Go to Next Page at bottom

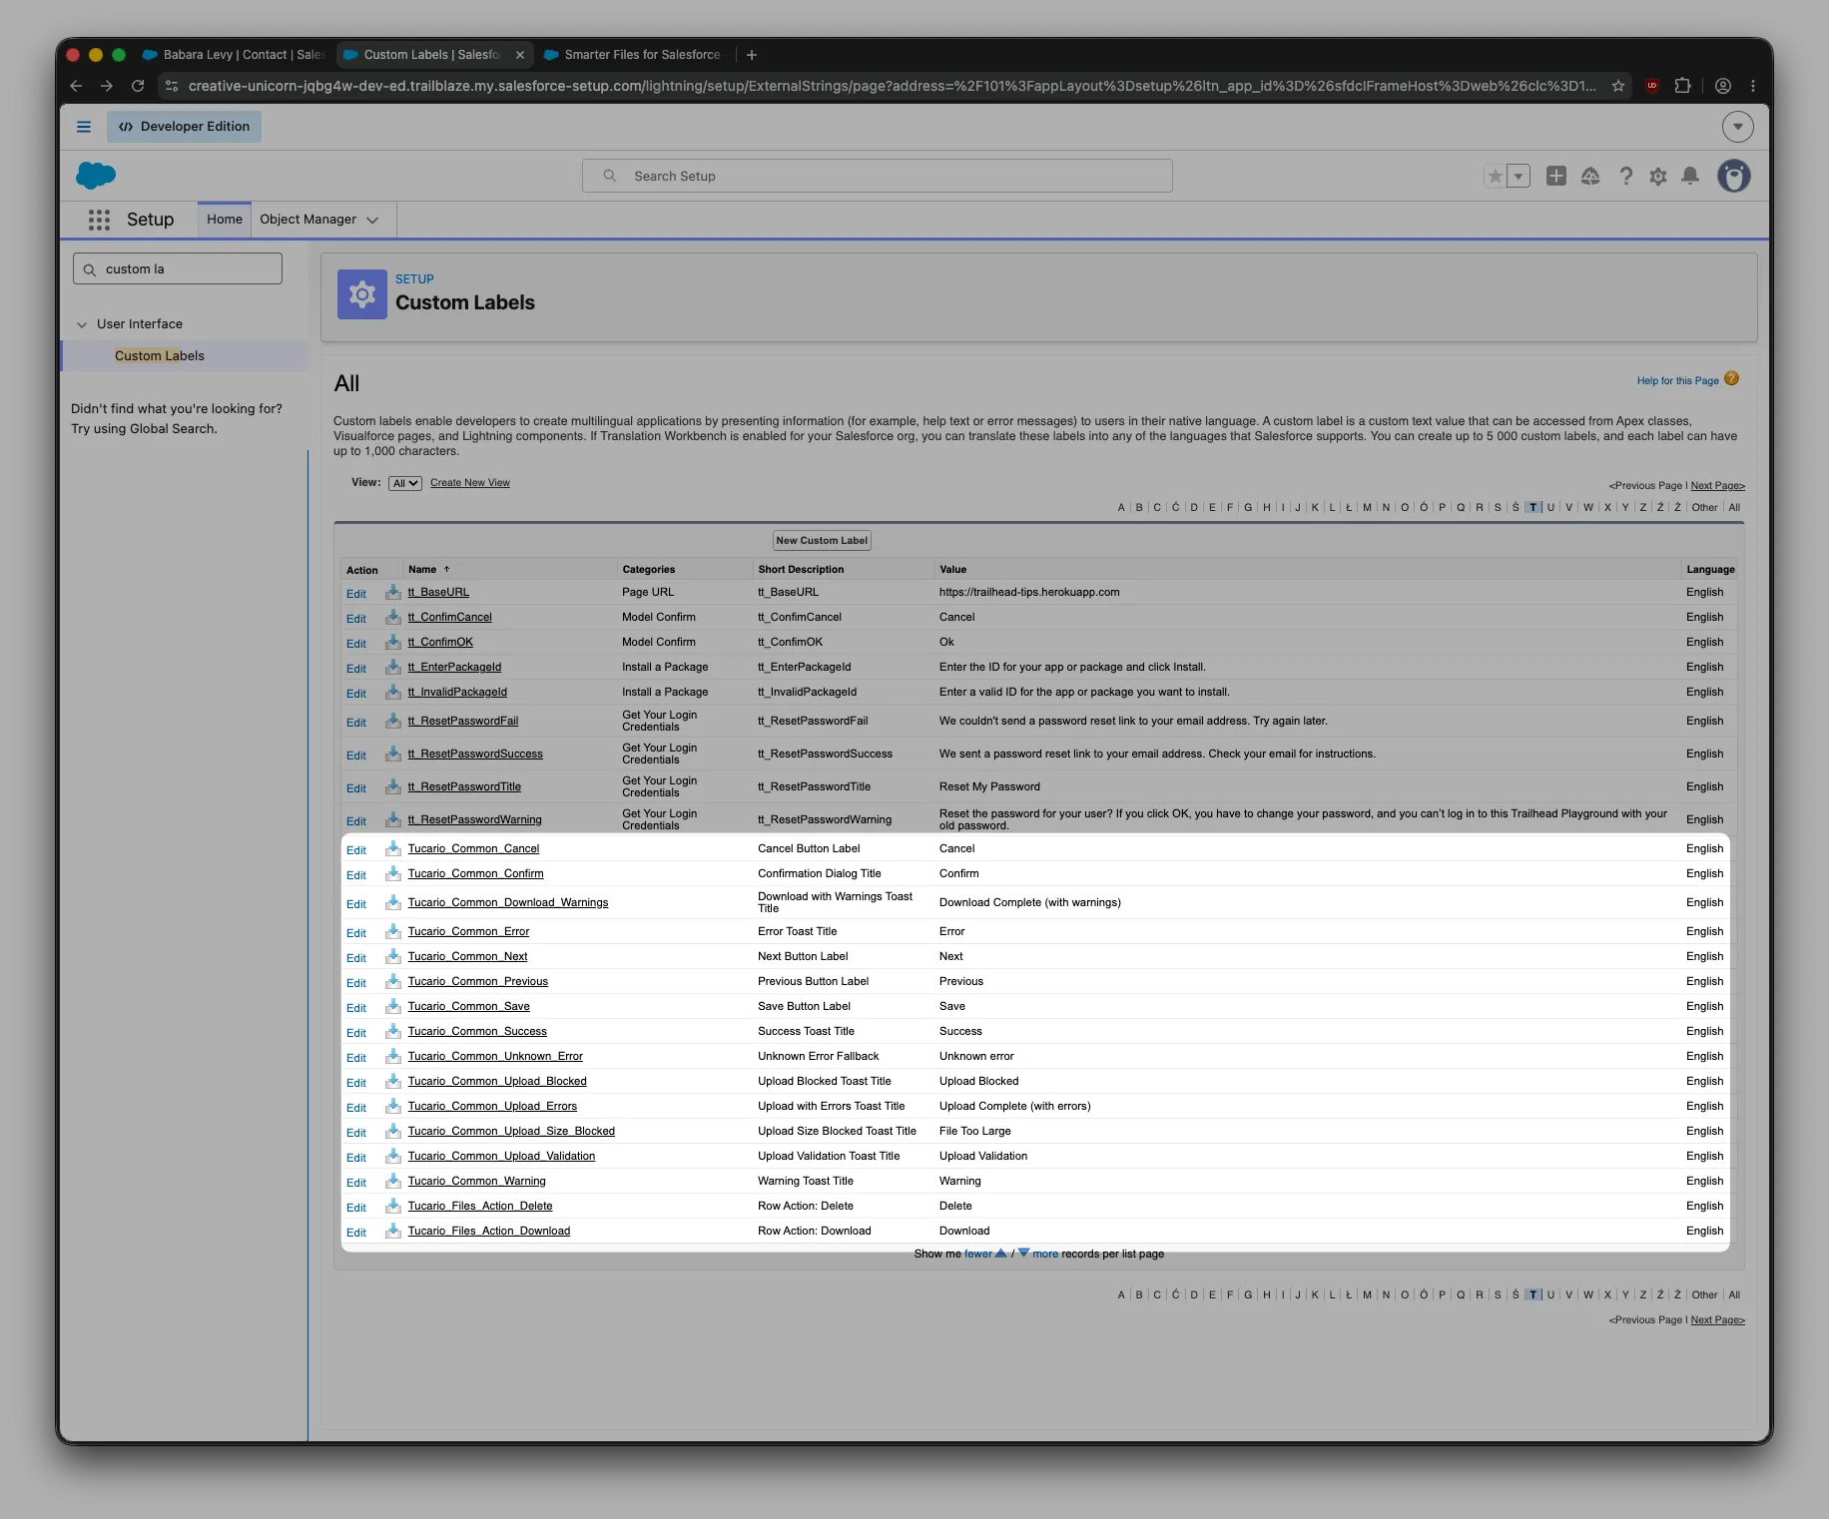pyautogui.click(x=1718, y=1320)
